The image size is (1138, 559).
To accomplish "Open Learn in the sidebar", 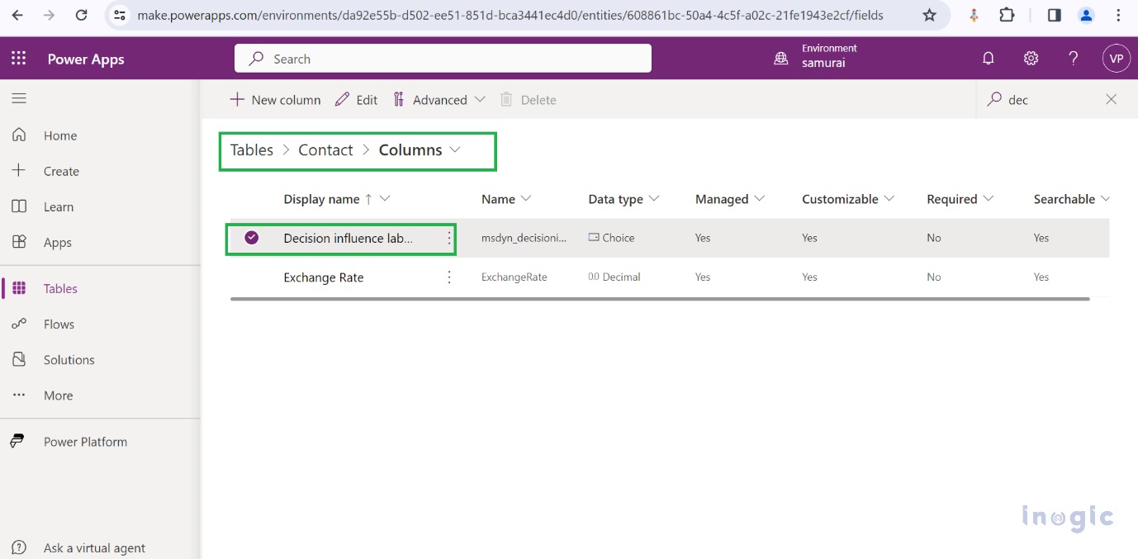I will 59,206.
